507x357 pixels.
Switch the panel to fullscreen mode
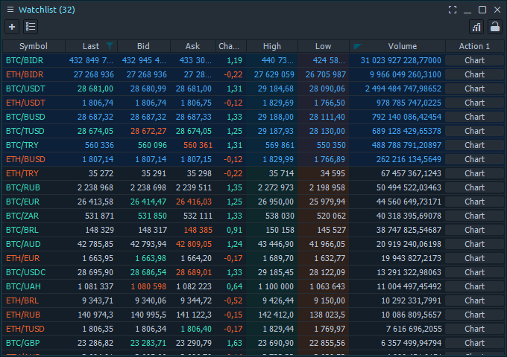[x=453, y=10]
